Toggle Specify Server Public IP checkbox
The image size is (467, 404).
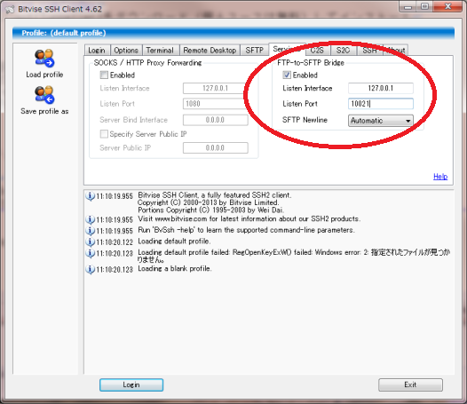pos(104,134)
